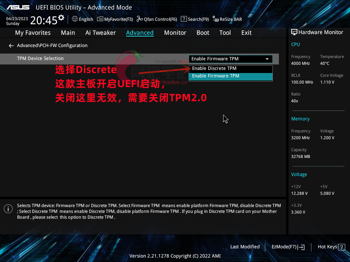Open the Ai Tweaker tab
Screen dimensions: 350x262
tap(100, 33)
